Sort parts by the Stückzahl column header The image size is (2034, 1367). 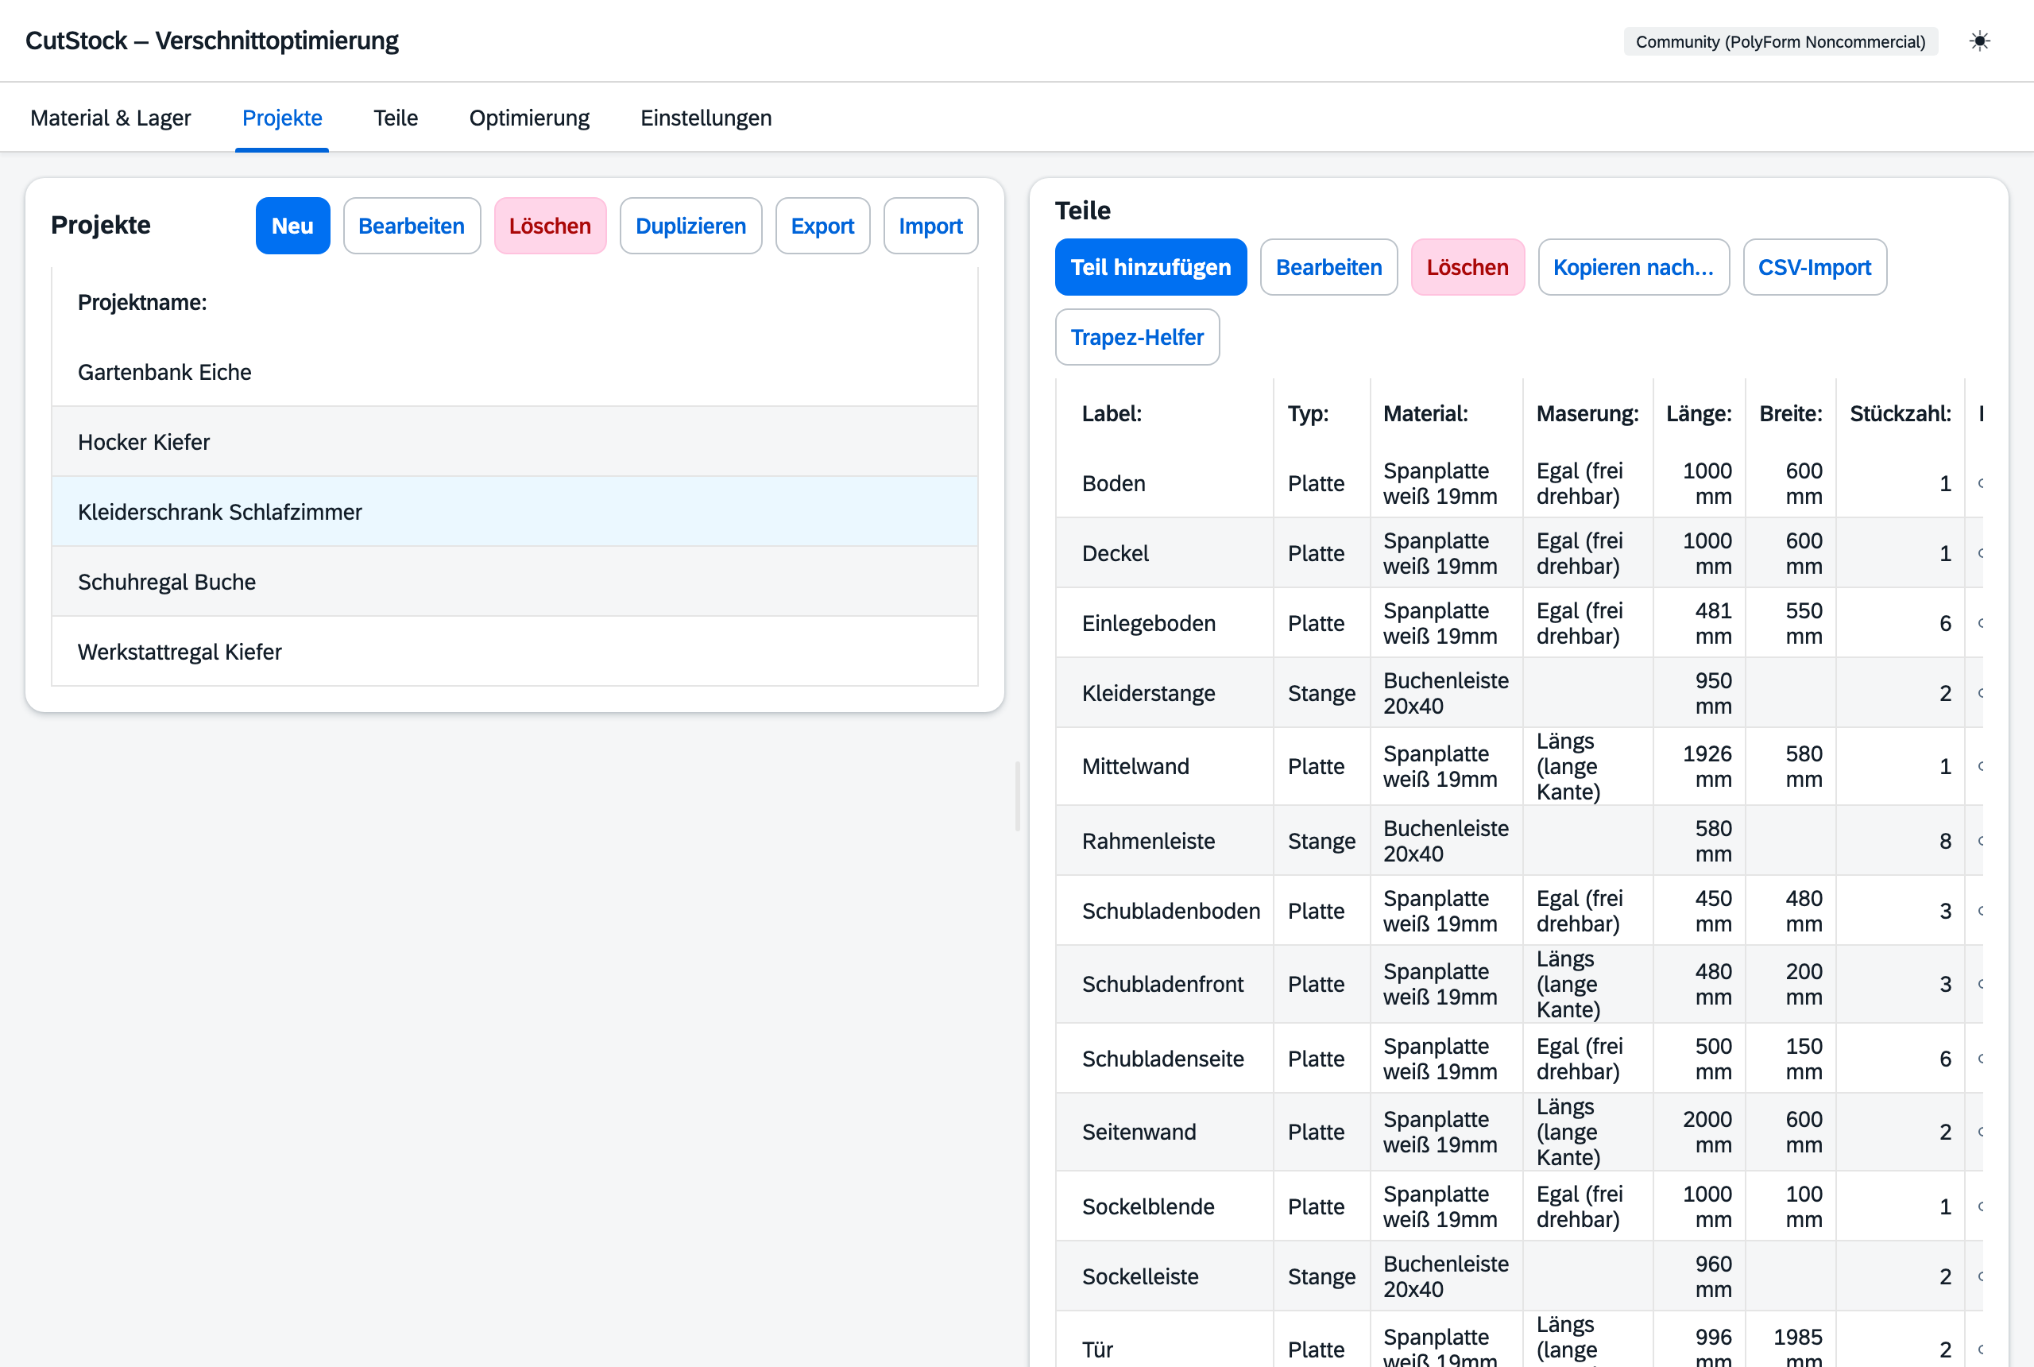1900,413
